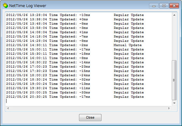Click the 20:00:25 entry showing -33ms
182x126 pixels.
point(75,93)
